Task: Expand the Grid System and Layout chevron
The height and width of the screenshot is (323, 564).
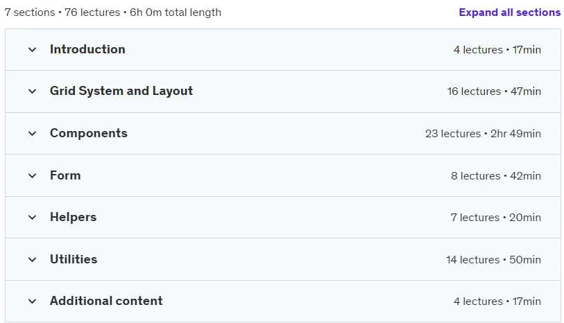Action: [x=32, y=91]
